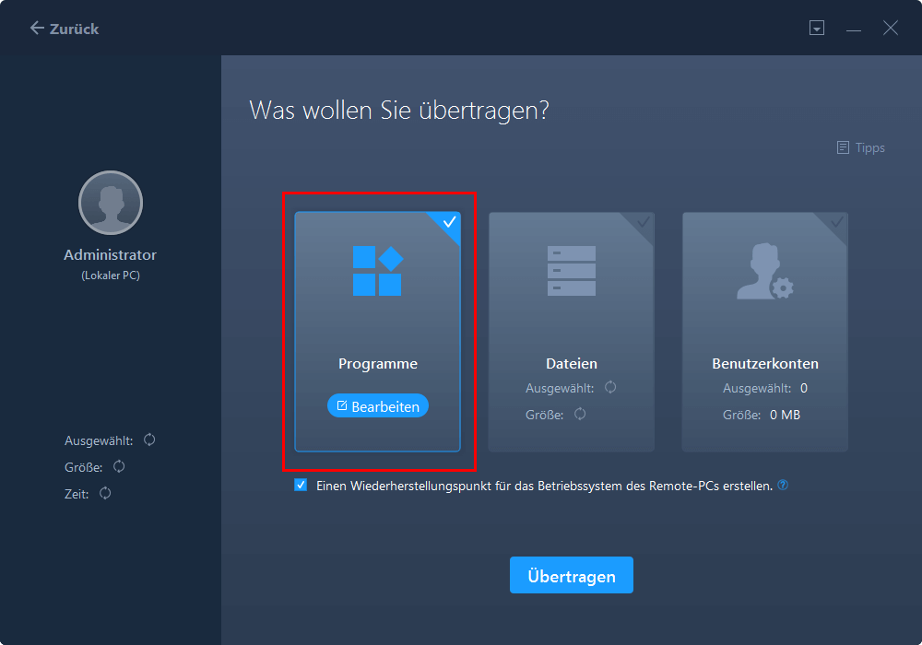Viewport: 922px width, 645px height.
Task: Click the Benutzerkonten Größe value 0 MB
Action: [x=785, y=415]
